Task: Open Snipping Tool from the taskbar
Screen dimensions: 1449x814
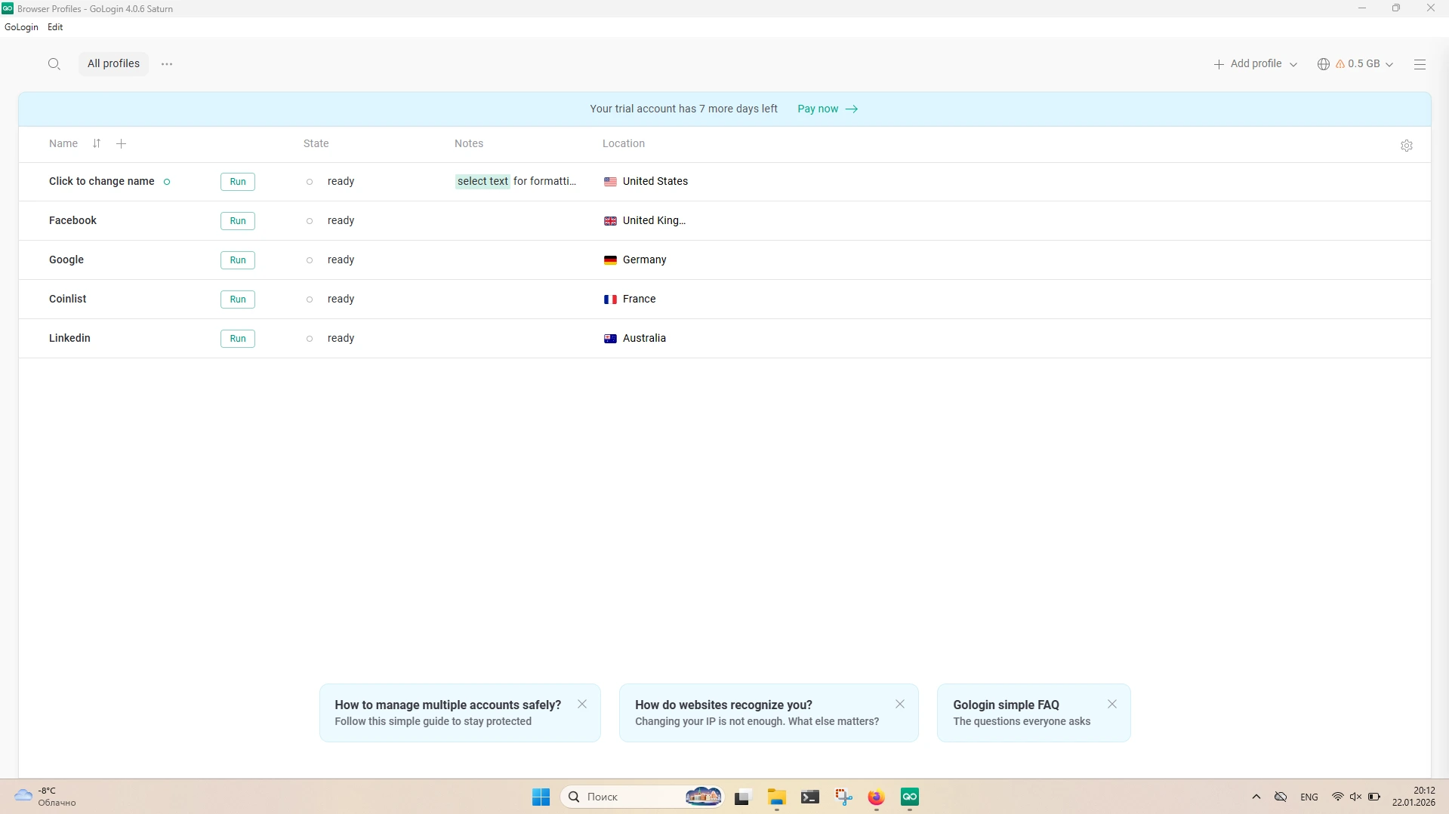Action: point(843,797)
